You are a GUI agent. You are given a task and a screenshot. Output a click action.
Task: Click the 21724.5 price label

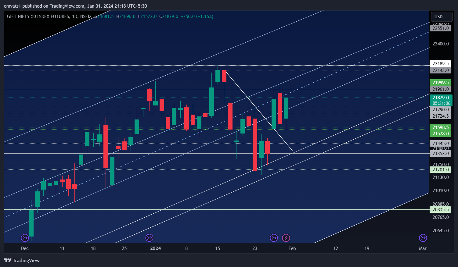coord(441,116)
